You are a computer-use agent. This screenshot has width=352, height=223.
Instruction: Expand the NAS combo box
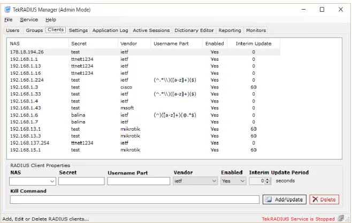point(52,181)
